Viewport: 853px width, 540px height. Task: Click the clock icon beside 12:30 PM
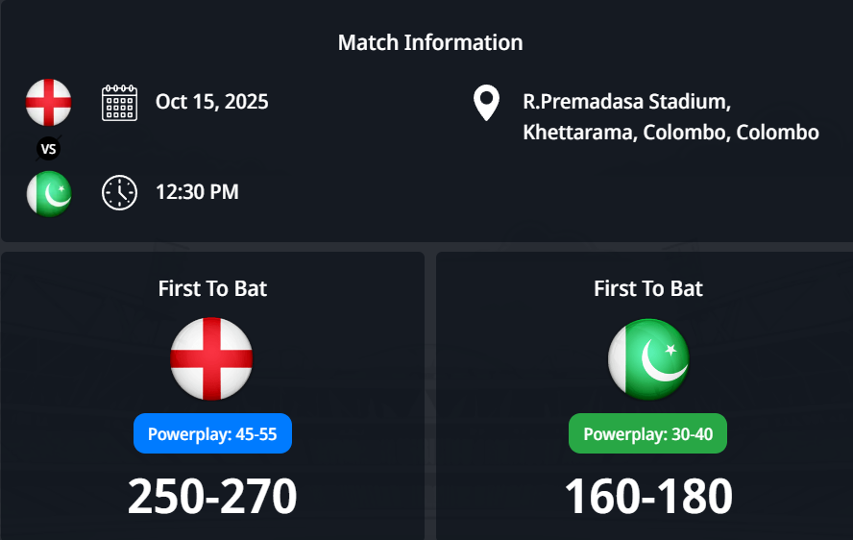click(x=120, y=192)
